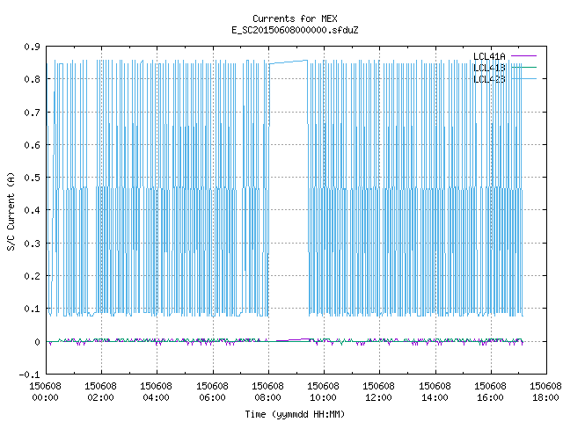
Task: Click the 0 y-axis tick label
Action: tap(37, 342)
